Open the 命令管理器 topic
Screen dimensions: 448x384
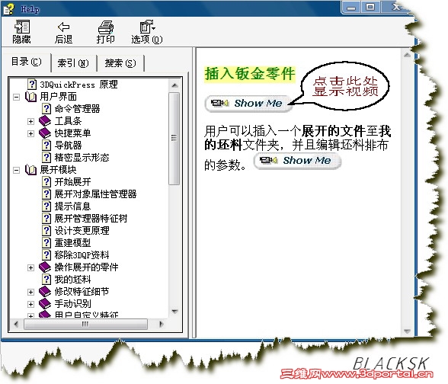pos(77,108)
